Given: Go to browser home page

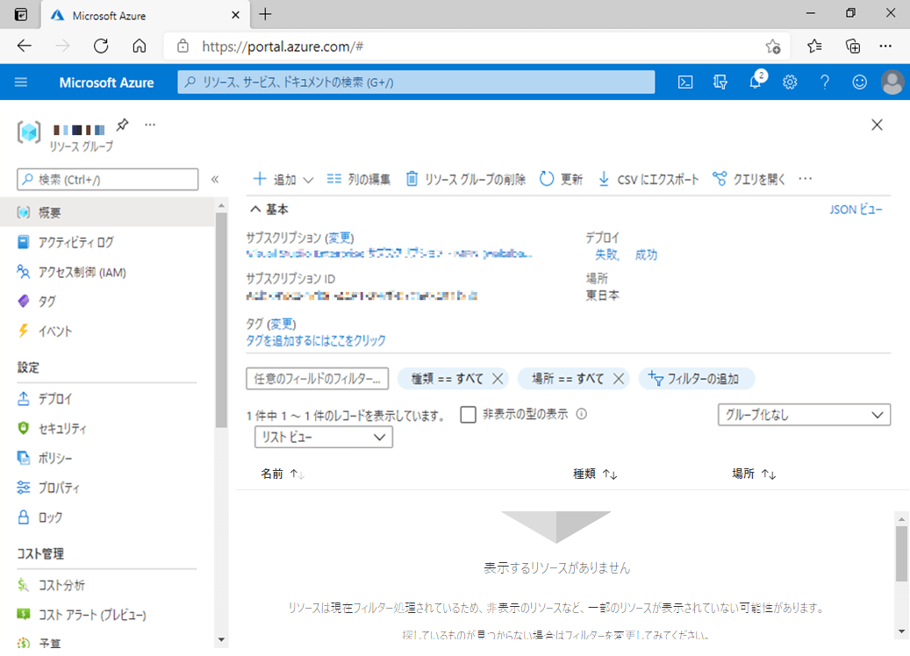Looking at the screenshot, I should point(140,46).
